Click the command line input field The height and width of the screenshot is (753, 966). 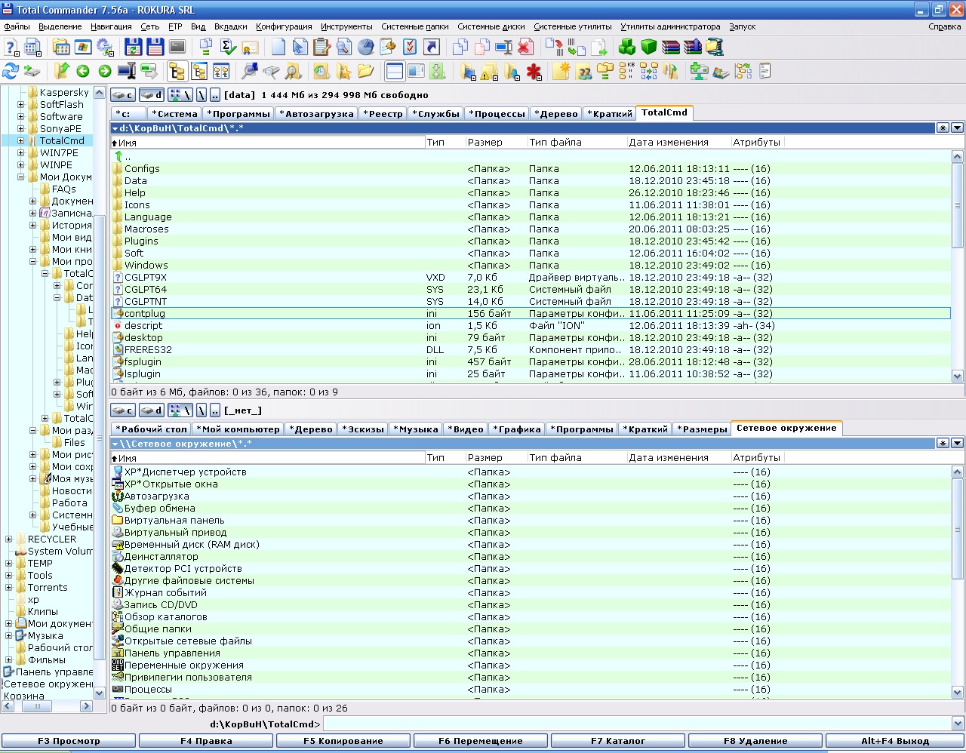pos(636,724)
